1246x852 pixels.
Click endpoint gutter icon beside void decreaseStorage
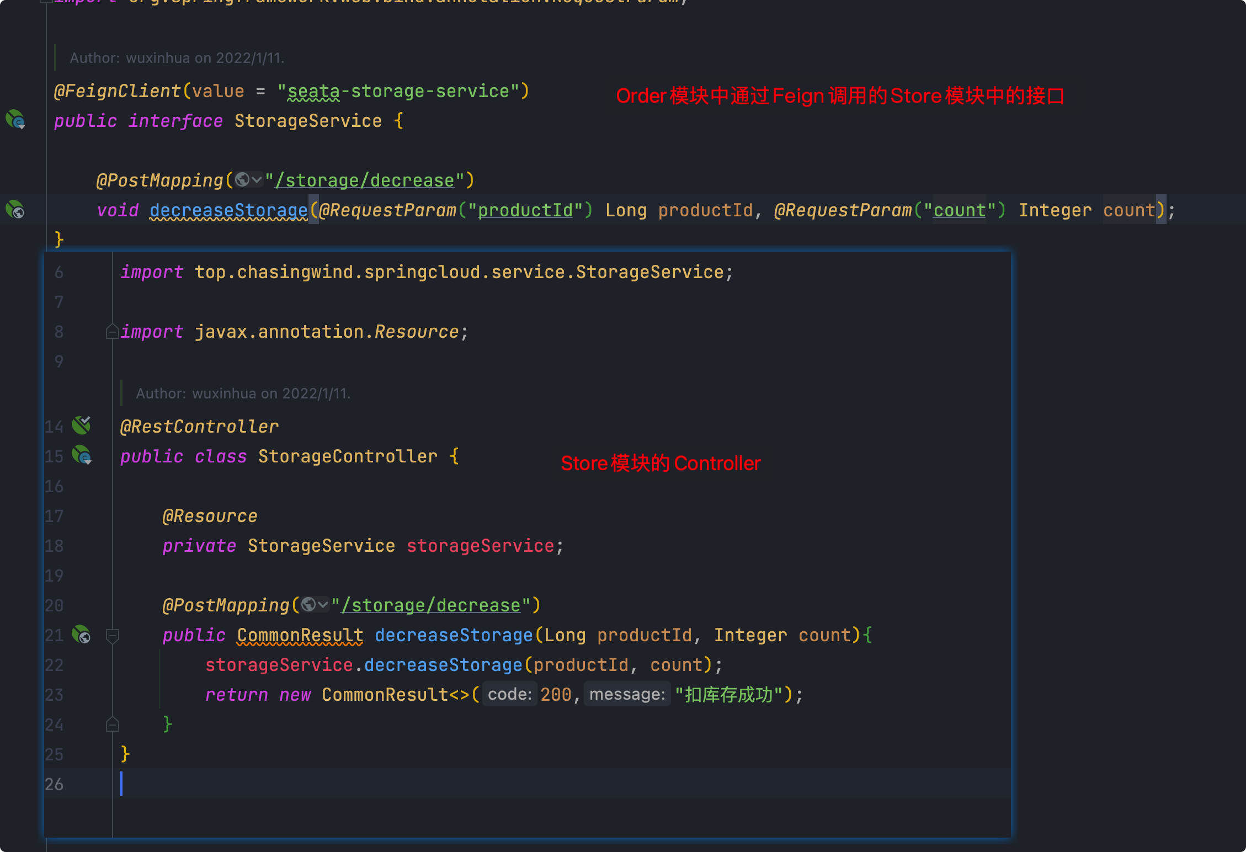tap(15, 210)
